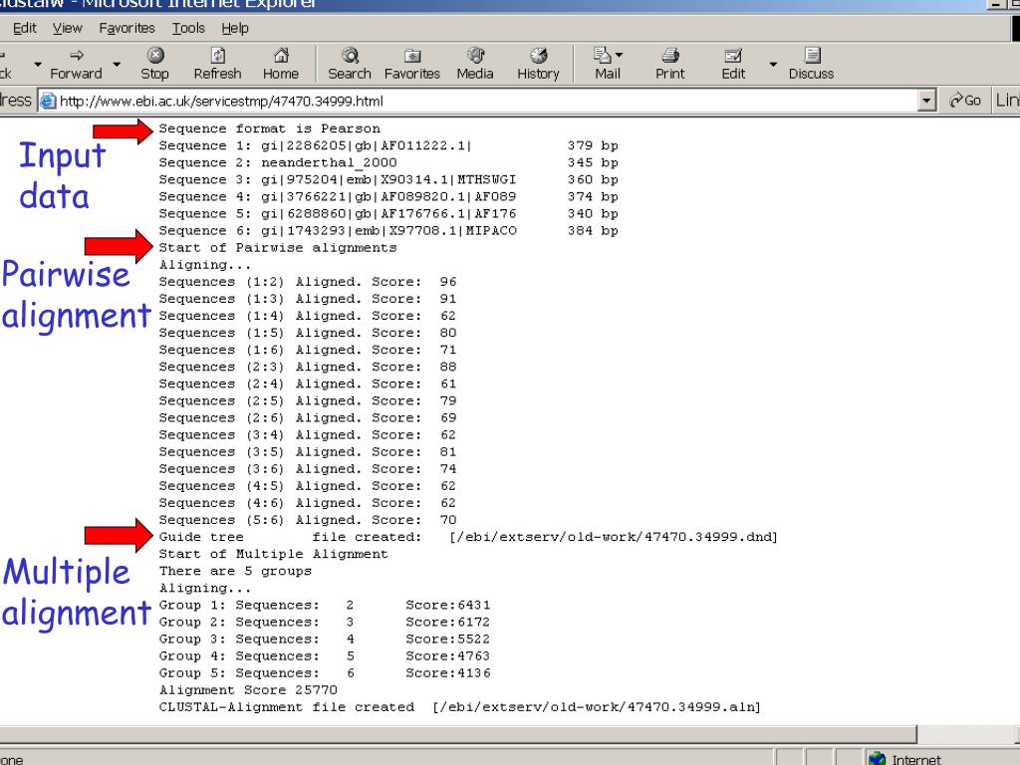1020x765 pixels.
Task: Show browsing History
Action: (538, 64)
